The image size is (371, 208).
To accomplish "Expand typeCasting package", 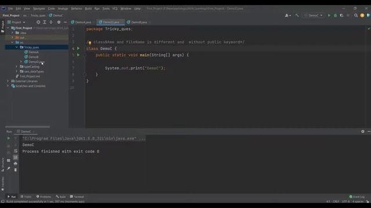I will point(17,66).
